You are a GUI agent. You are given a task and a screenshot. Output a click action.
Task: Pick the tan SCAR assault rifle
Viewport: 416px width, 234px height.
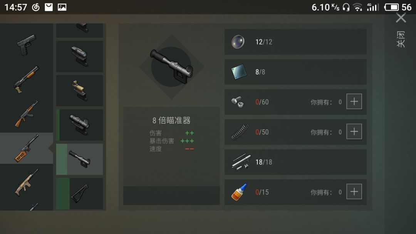(x=27, y=182)
